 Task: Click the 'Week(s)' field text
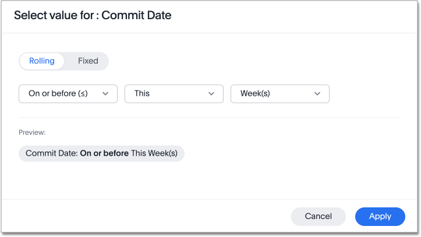click(x=255, y=94)
